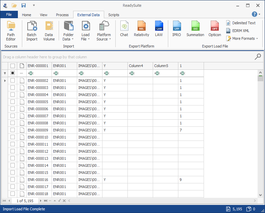Sort by the Column5 header
Screen dimensions: 265x213
(x=166, y=66)
